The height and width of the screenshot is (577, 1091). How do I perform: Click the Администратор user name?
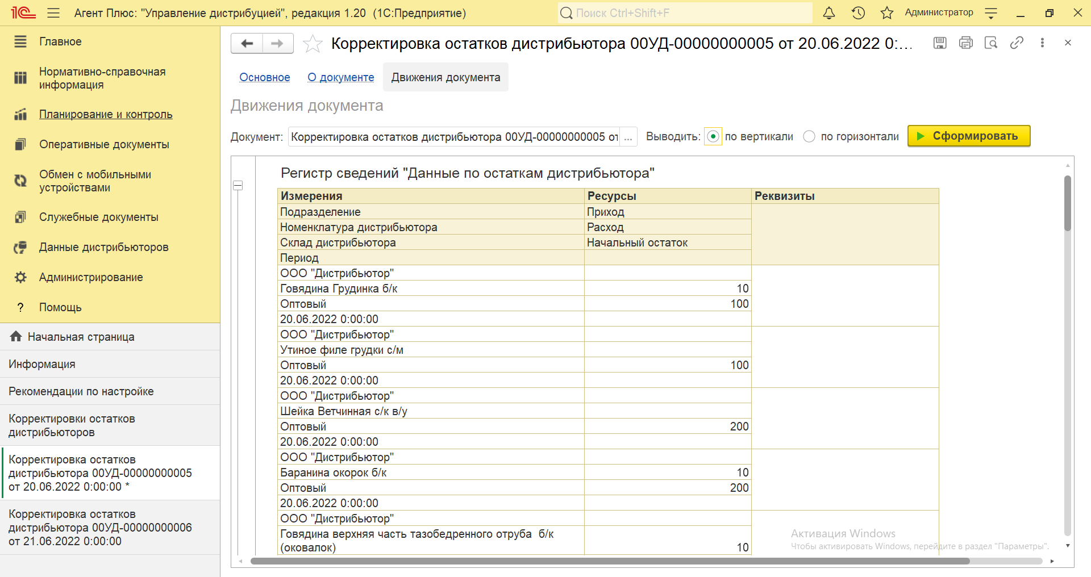(x=939, y=12)
